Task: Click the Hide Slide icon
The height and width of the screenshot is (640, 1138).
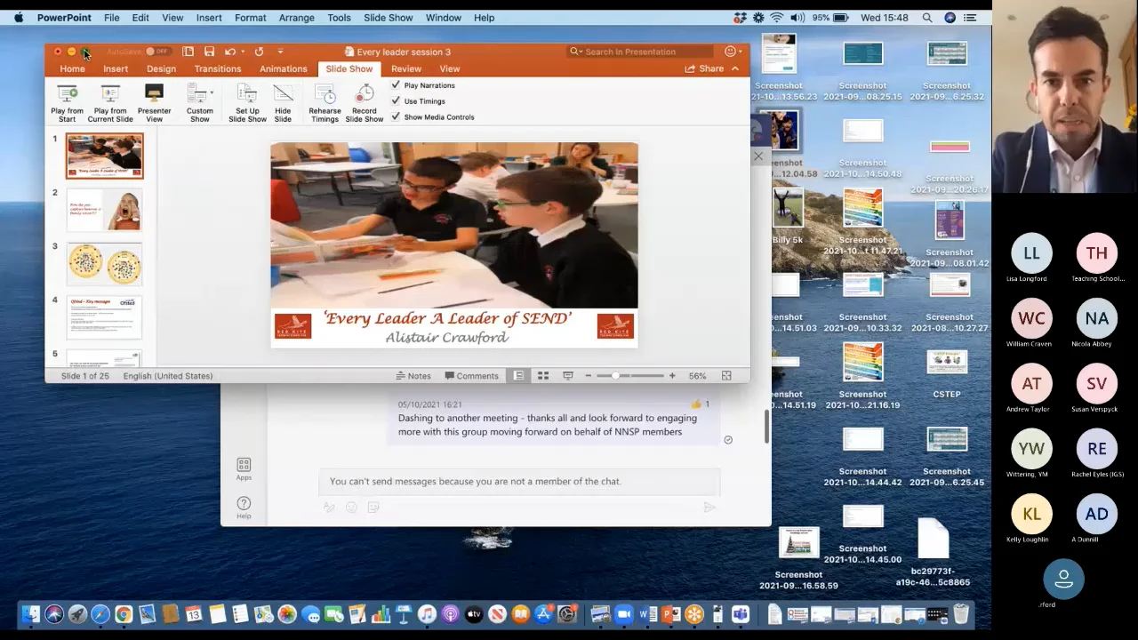Action: [x=283, y=94]
